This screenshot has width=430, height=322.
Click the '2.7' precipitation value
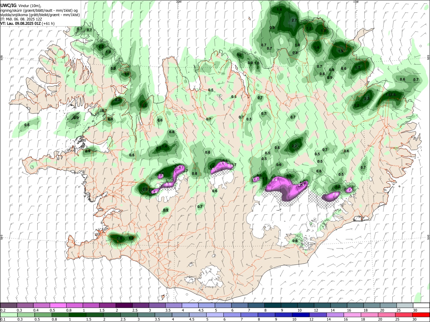point(294,20)
